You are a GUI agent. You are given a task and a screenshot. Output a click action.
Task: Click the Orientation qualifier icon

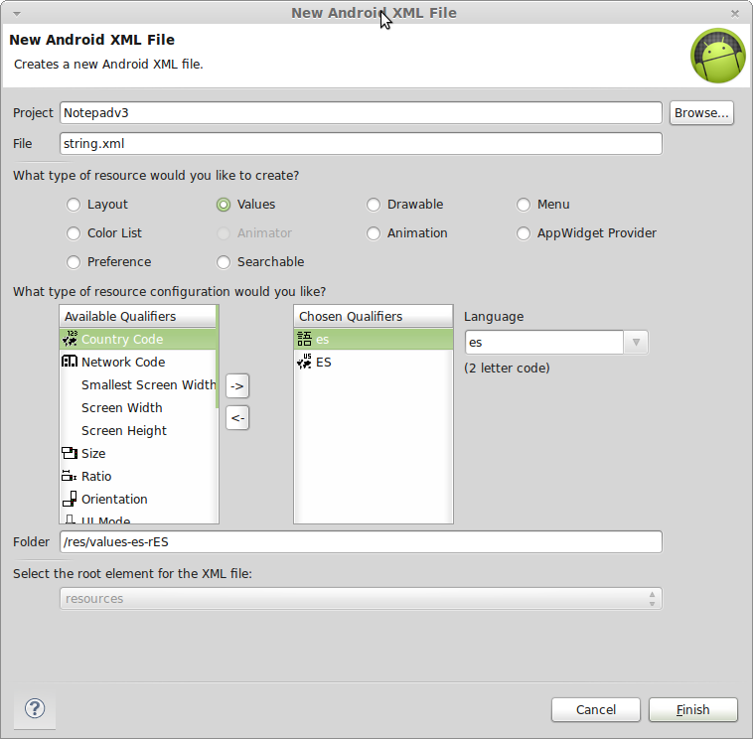pos(70,499)
